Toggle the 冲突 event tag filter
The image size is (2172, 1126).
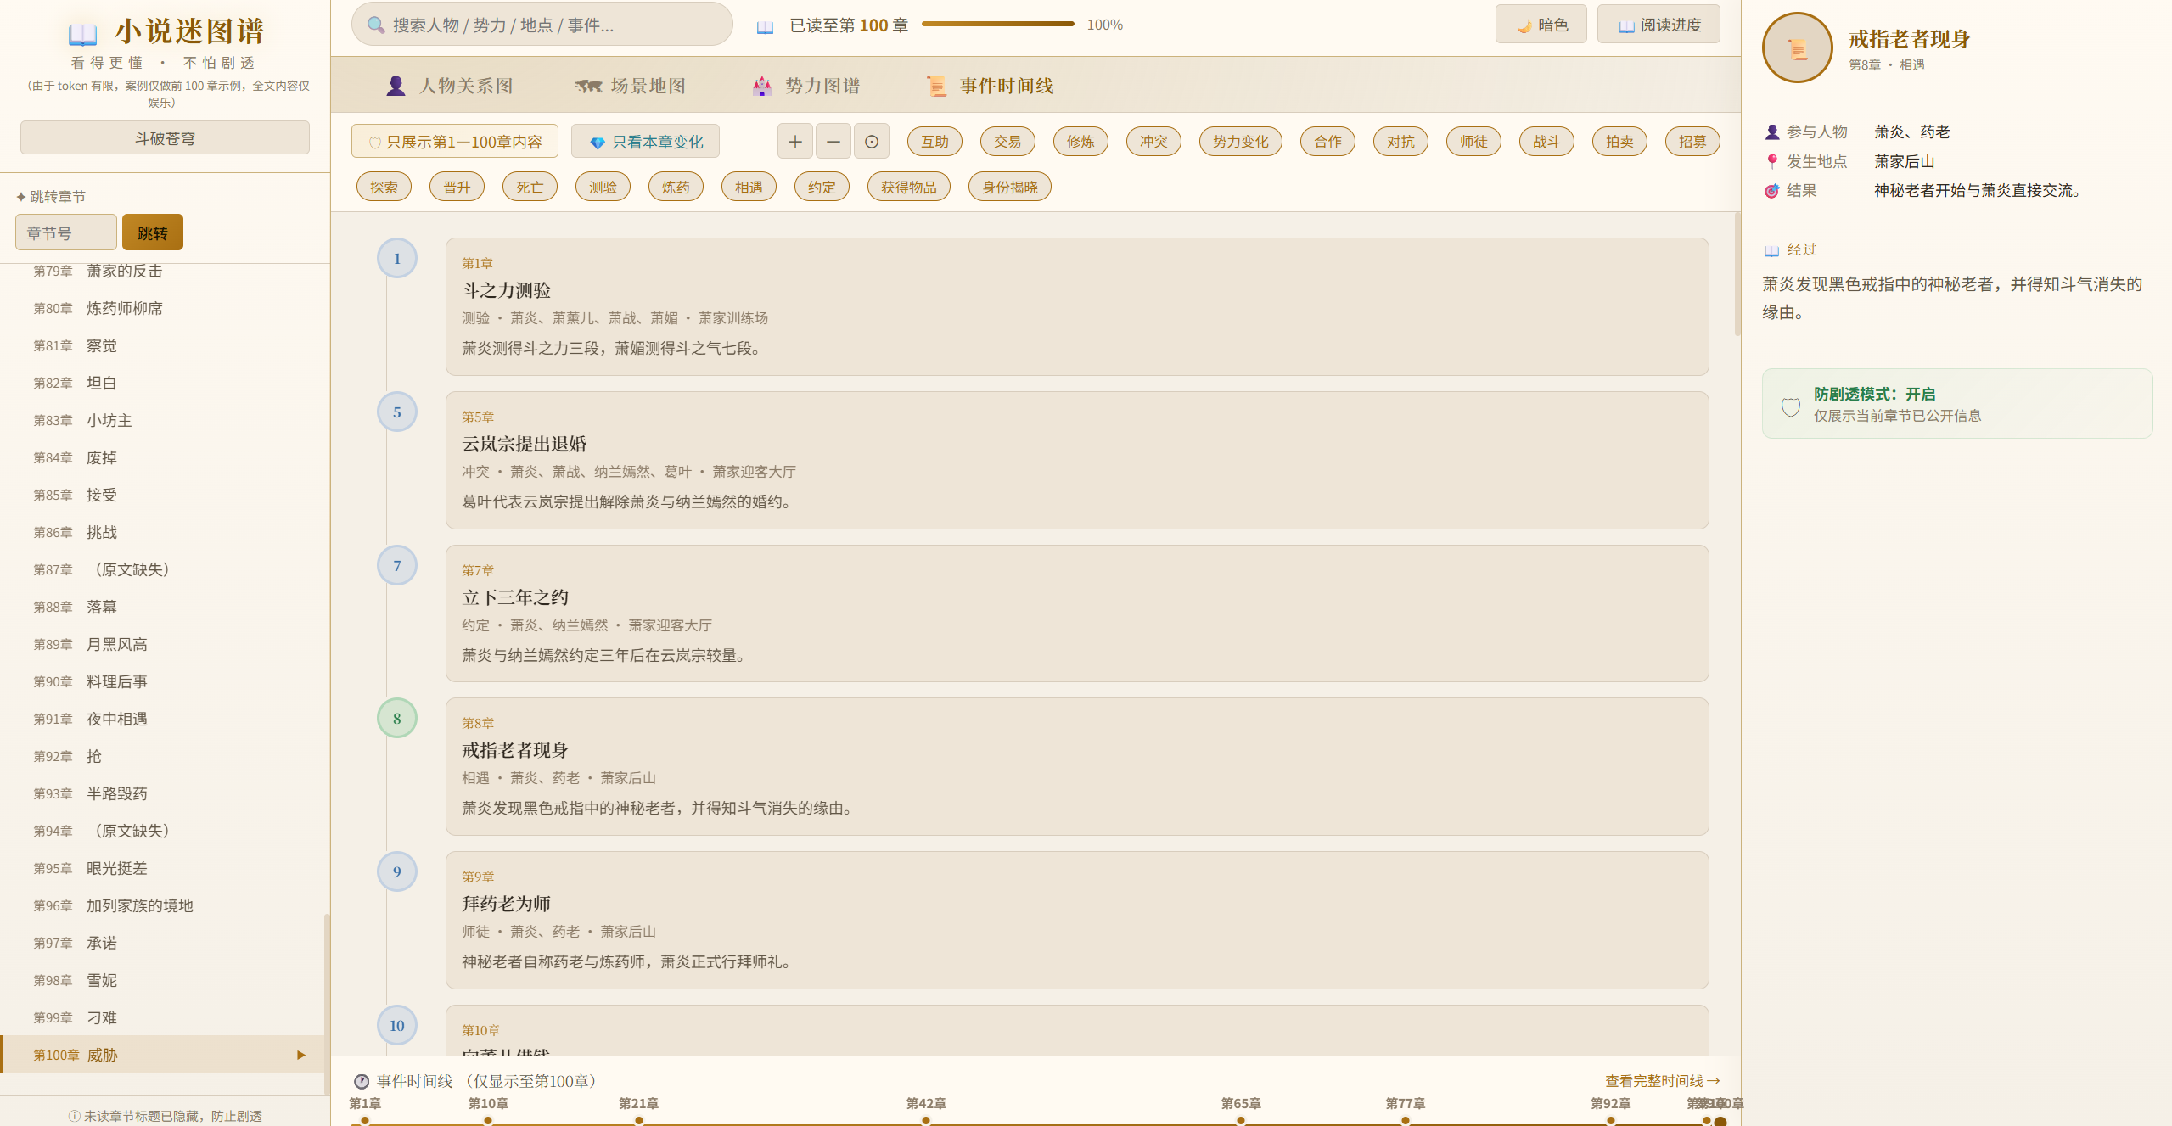click(1153, 142)
